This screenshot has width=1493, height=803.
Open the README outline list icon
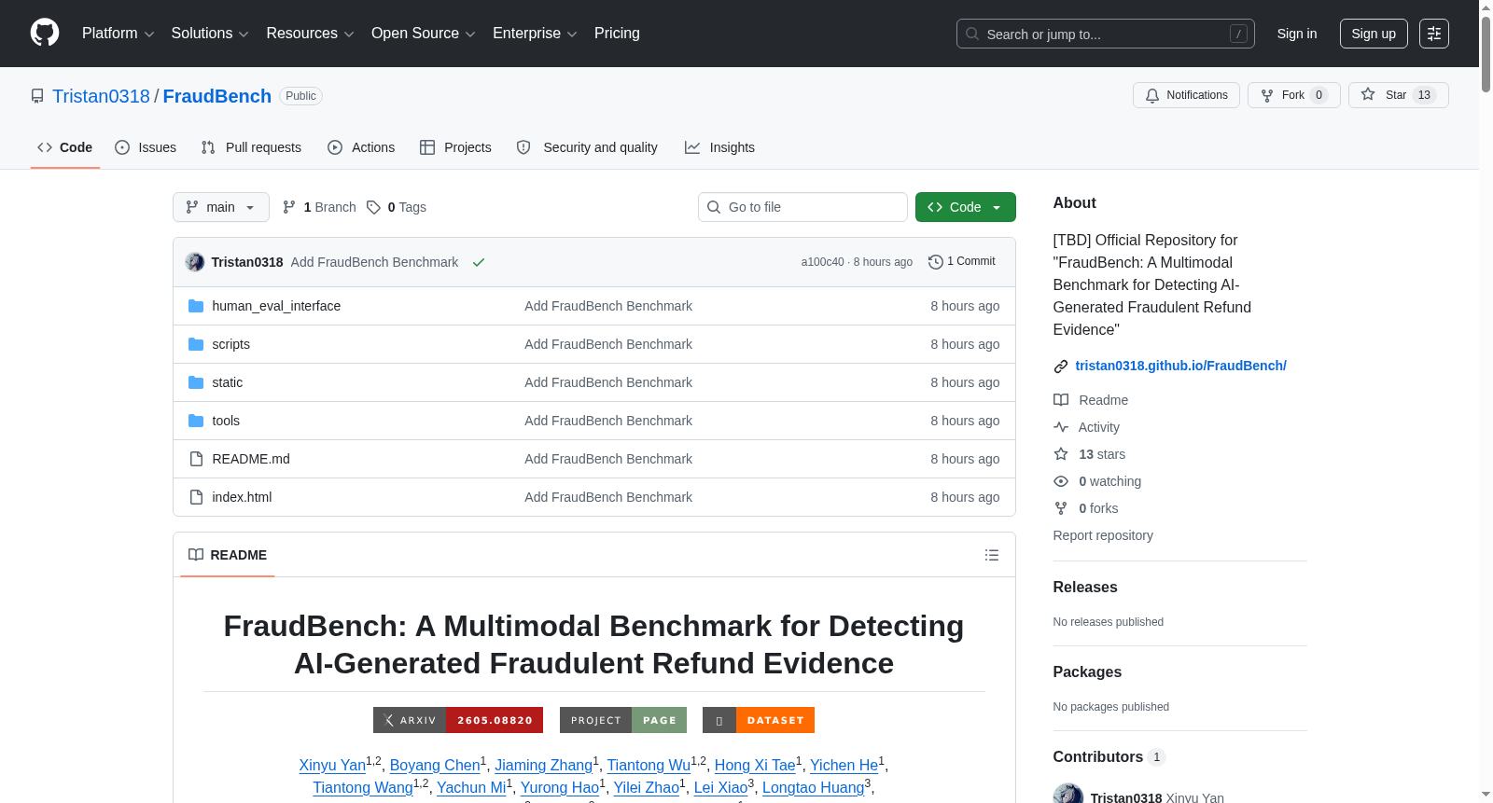[x=992, y=555]
